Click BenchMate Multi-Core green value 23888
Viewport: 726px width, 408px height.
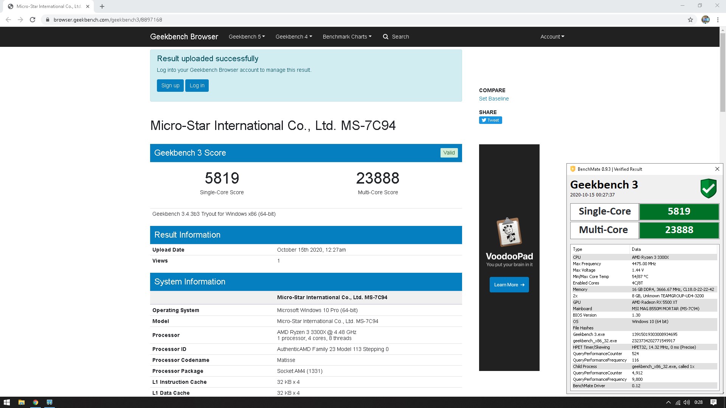[679, 230]
